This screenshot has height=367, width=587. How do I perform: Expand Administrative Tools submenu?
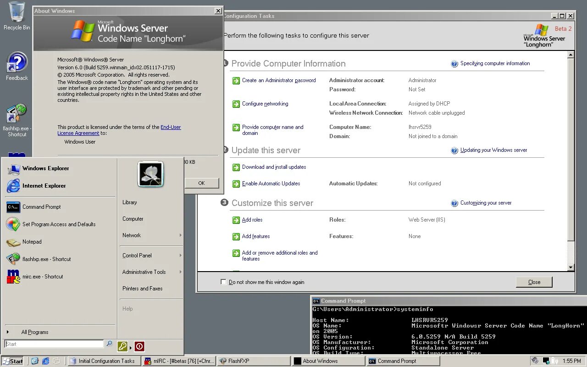coord(144,272)
